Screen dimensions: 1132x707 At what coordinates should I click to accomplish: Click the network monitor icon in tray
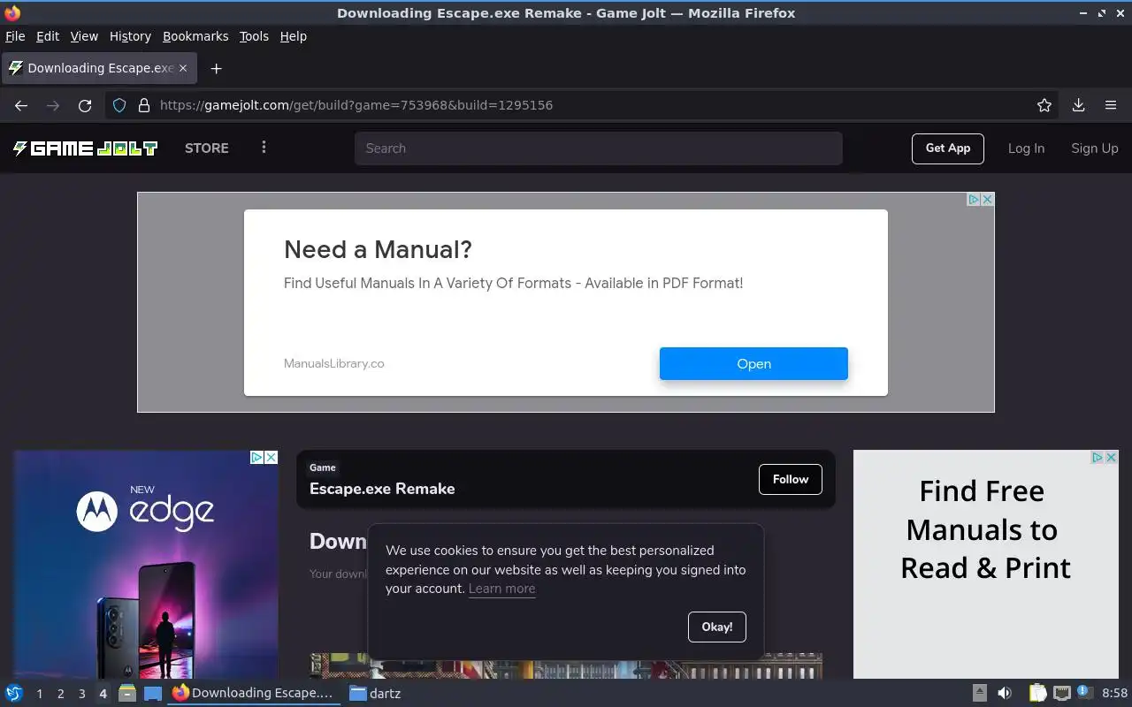coord(1061,693)
